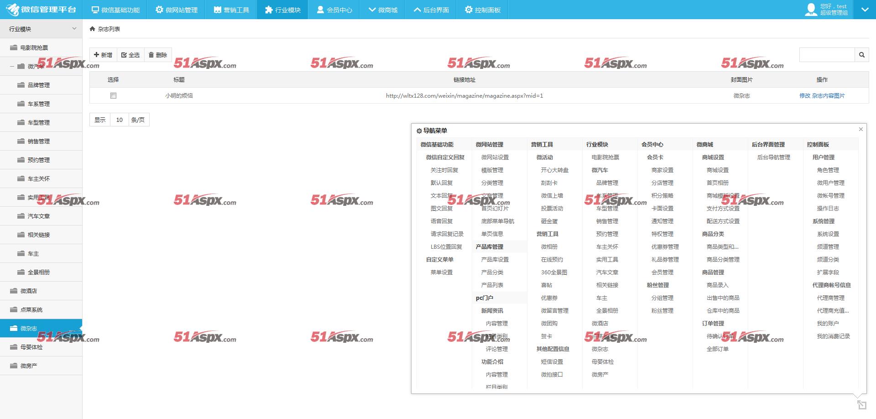Open 菜单设置 in navigation popup
This screenshot has width=876, height=419.
(442, 272)
